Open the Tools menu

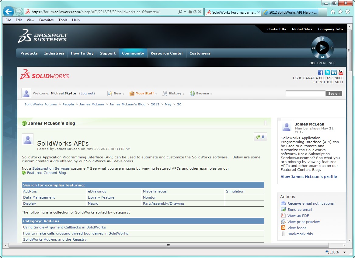[x=63, y=20]
